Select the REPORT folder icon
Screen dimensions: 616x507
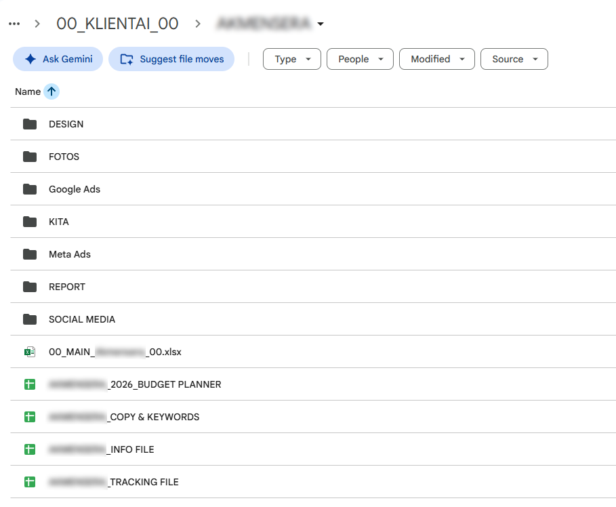tap(30, 287)
